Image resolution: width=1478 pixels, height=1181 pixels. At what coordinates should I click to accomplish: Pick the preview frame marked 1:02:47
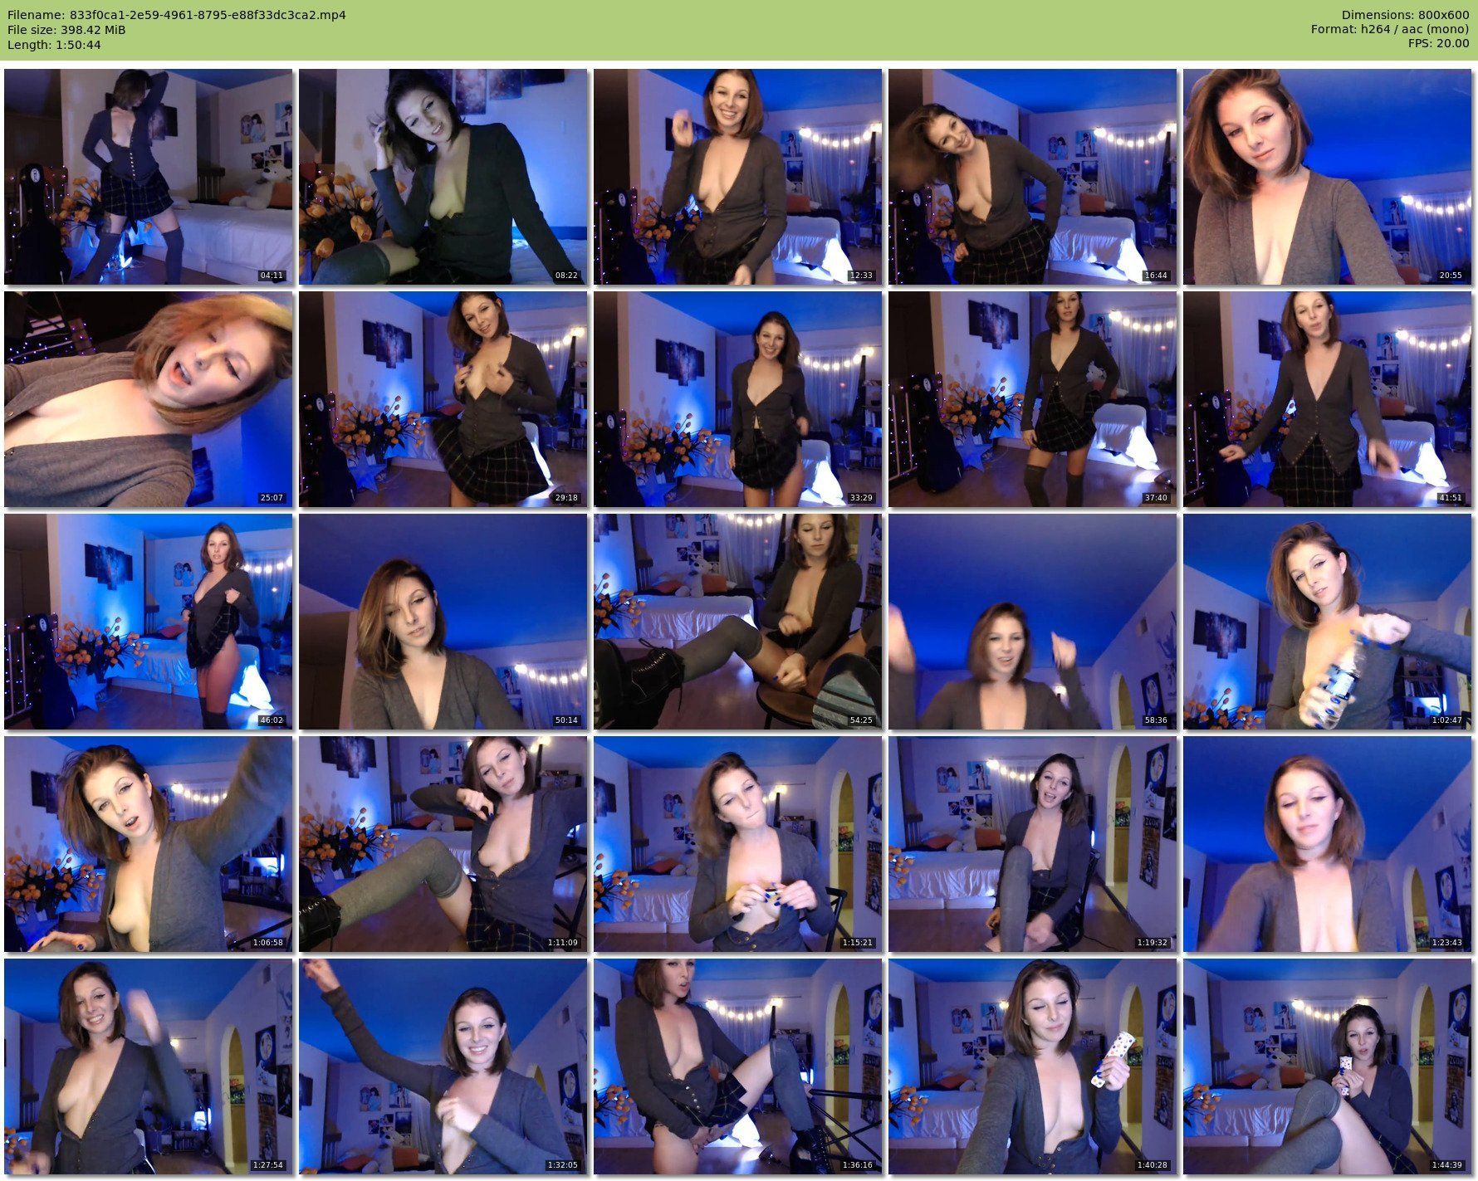(1327, 622)
